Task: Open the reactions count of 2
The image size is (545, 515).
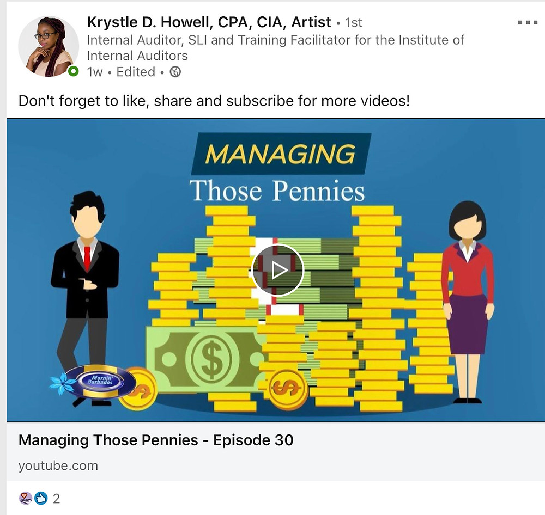Action: point(56,499)
